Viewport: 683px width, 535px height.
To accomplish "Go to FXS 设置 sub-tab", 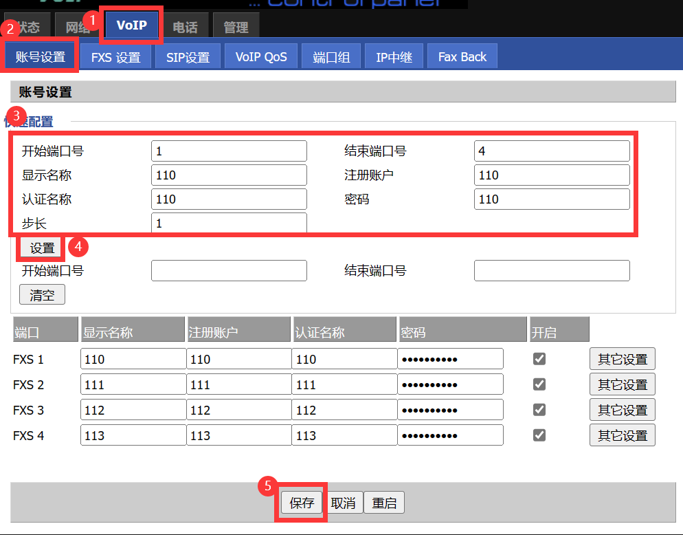I will pos(115,57).
